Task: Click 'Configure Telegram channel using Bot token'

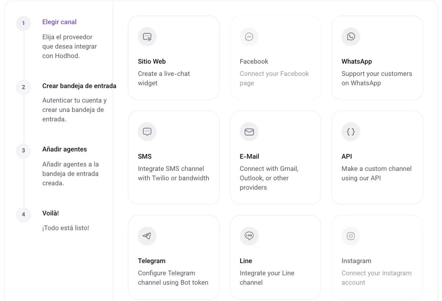Action: pyautogui.click(x=173, y=278)
